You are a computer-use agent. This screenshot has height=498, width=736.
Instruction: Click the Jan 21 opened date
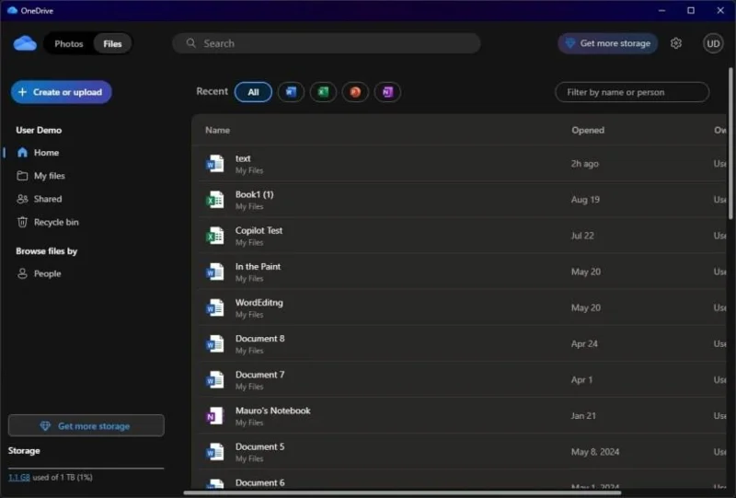583,416
